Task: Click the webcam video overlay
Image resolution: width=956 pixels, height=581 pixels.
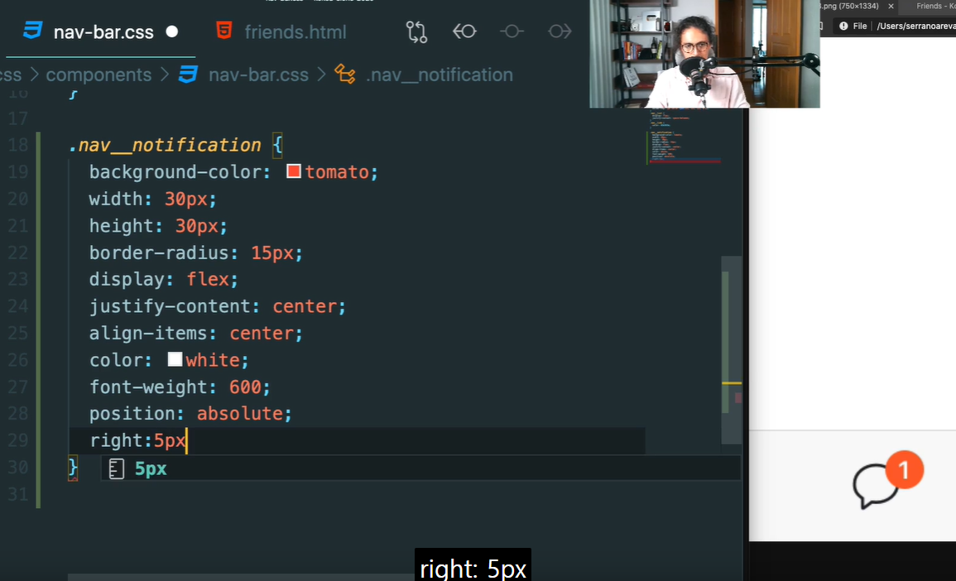Action: click(704, 54)
